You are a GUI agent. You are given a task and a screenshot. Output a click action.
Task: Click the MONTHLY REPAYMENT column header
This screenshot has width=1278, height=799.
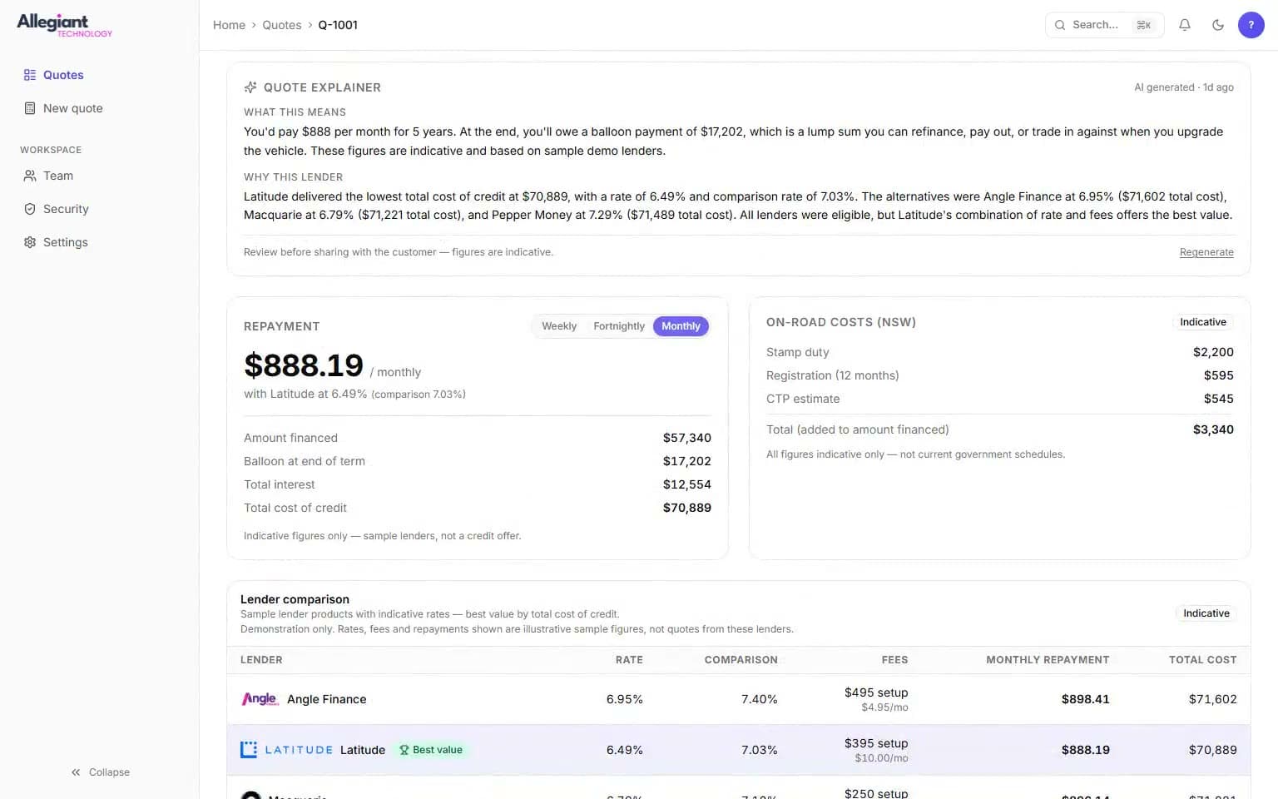click(1048, 660)
